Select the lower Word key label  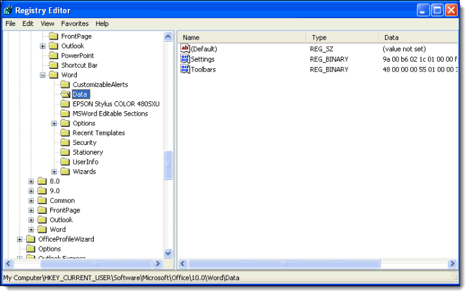tap(57, 229)
